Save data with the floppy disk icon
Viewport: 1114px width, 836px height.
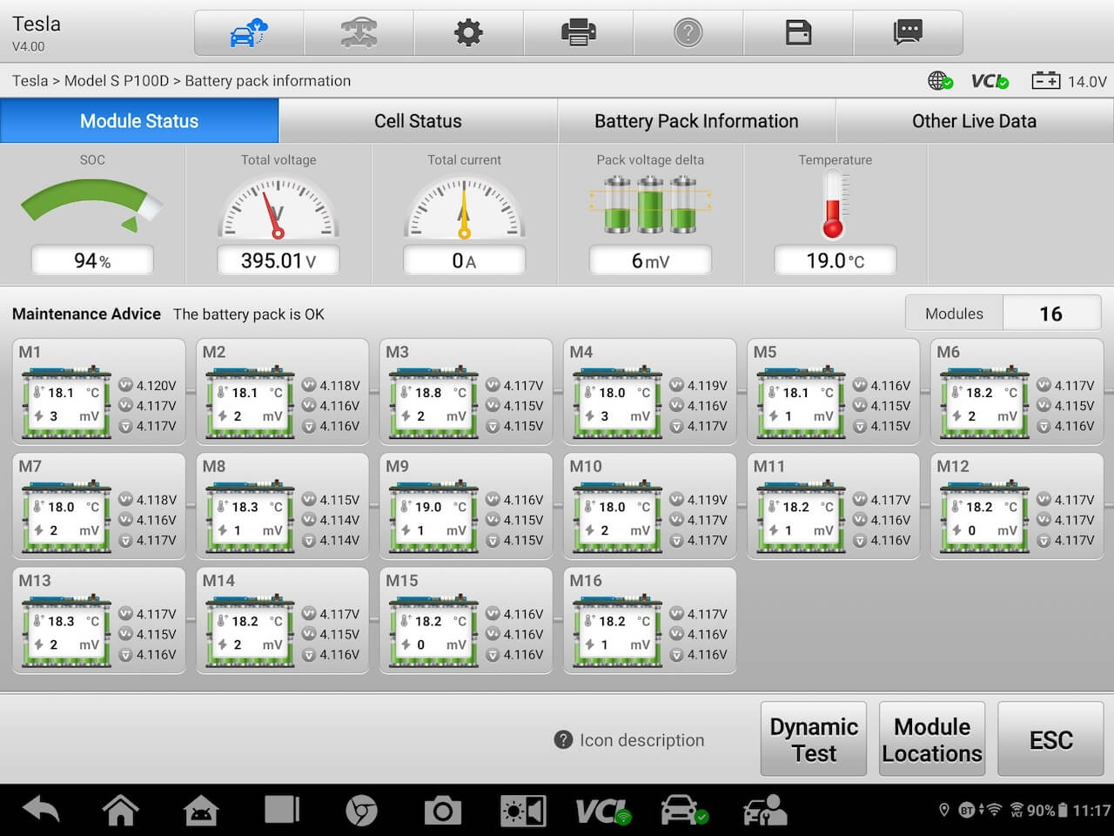(x=798, y=33)
